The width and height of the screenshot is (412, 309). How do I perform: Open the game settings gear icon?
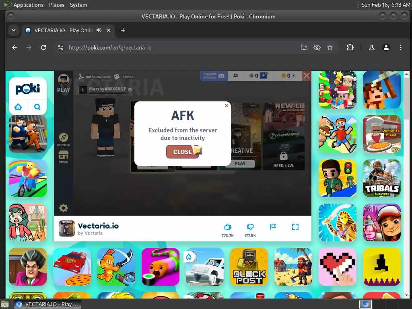[x=63, y=208]
